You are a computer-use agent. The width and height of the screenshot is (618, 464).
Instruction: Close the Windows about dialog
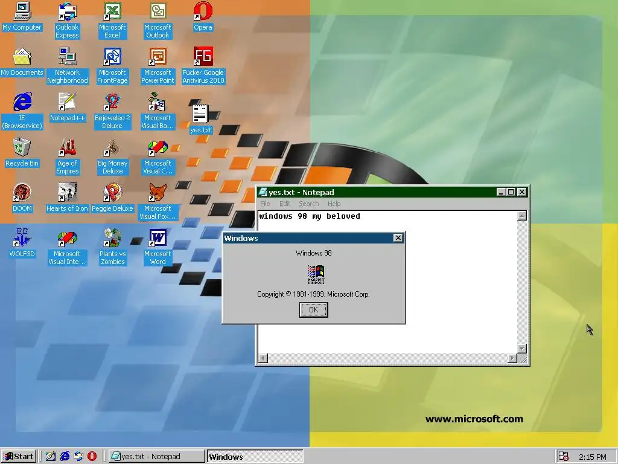[x=398, y=238]
